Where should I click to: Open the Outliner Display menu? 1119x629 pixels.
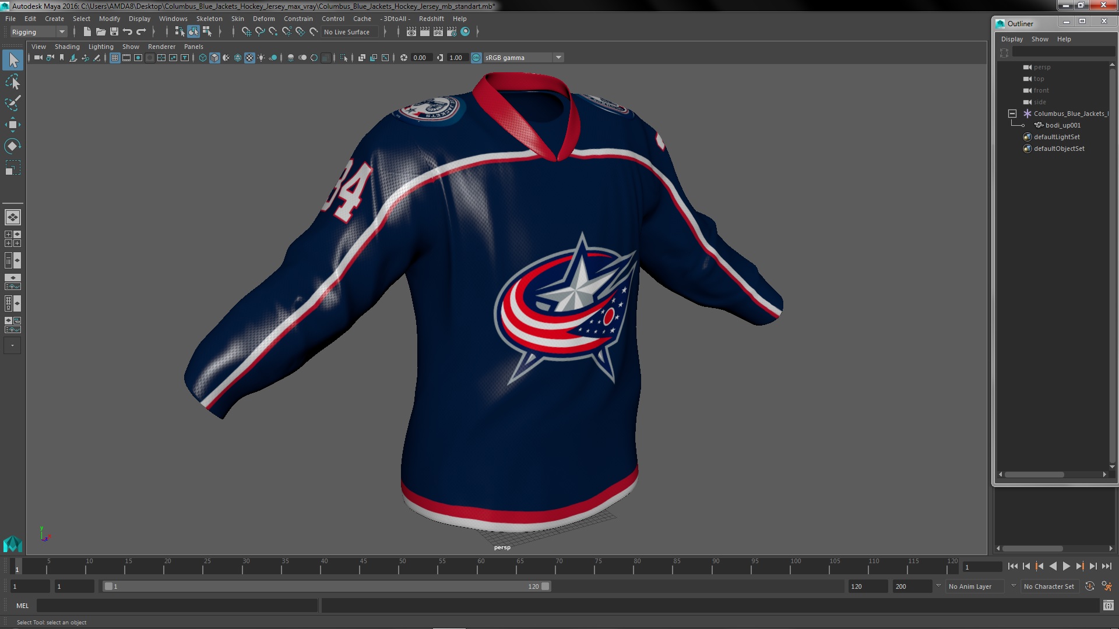[1012, 39]
